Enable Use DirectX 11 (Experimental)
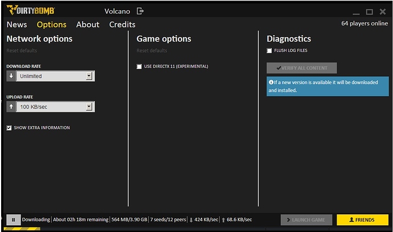The image size is (393, 232). pyautogui.click(x=139, y=67)
